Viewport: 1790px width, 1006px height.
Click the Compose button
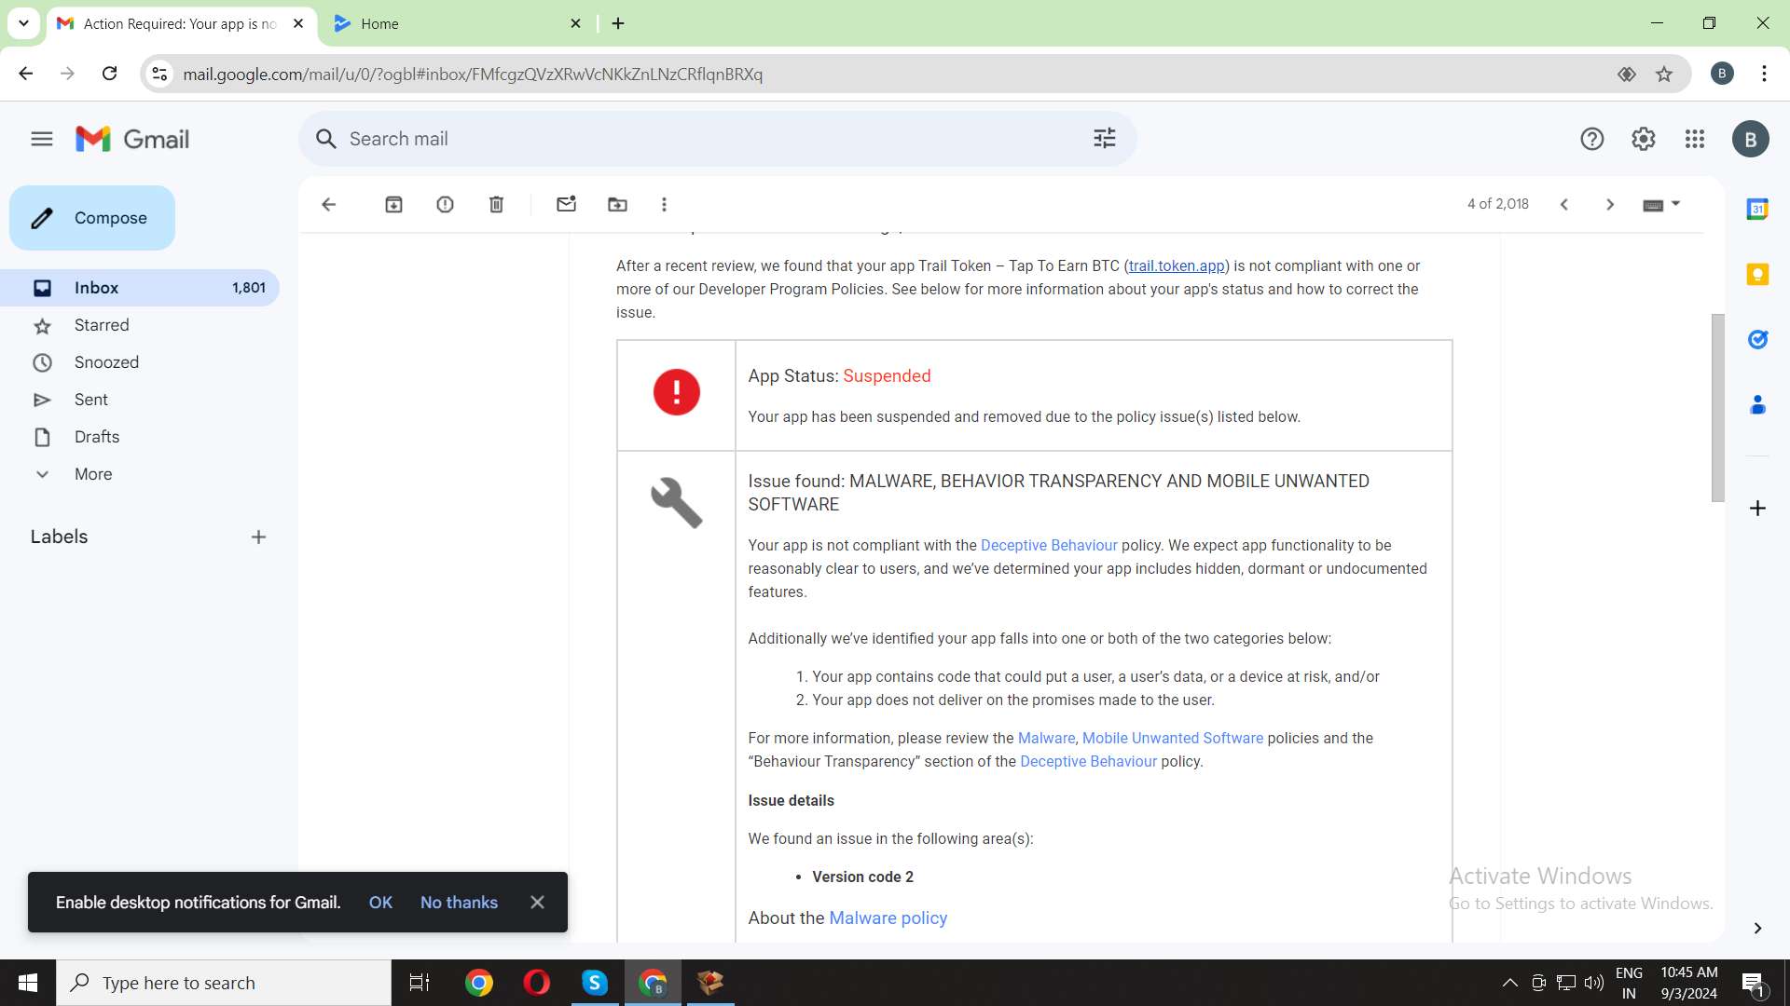92,218
